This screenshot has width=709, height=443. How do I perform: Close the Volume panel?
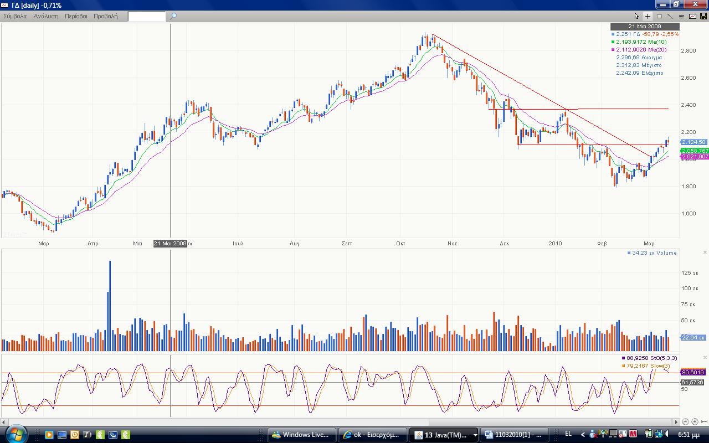(705, 253)
